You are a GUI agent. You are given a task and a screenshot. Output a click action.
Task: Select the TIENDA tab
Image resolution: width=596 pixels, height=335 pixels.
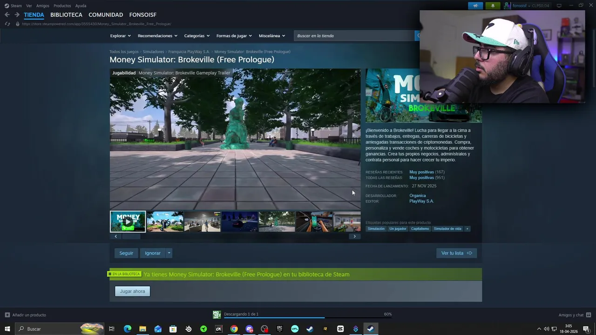(x=34, y=15)
